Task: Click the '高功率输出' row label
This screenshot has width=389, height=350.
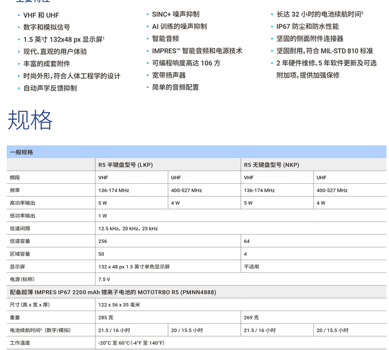Action: [22, 203]
